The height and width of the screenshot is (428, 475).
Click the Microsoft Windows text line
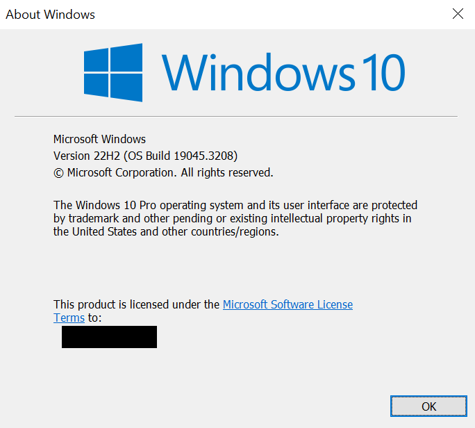pyautogui.click(x=99, y=139)
